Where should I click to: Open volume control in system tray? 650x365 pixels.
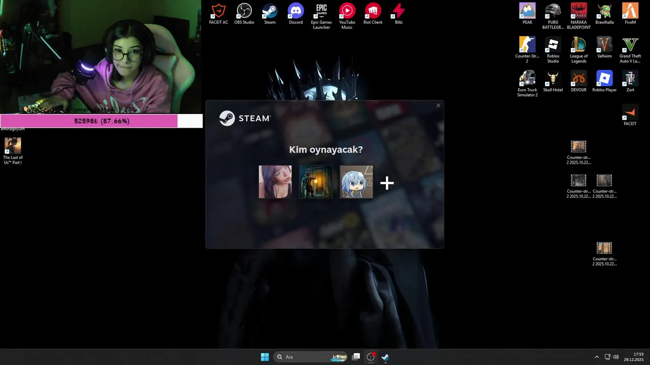tap(616, 357)
